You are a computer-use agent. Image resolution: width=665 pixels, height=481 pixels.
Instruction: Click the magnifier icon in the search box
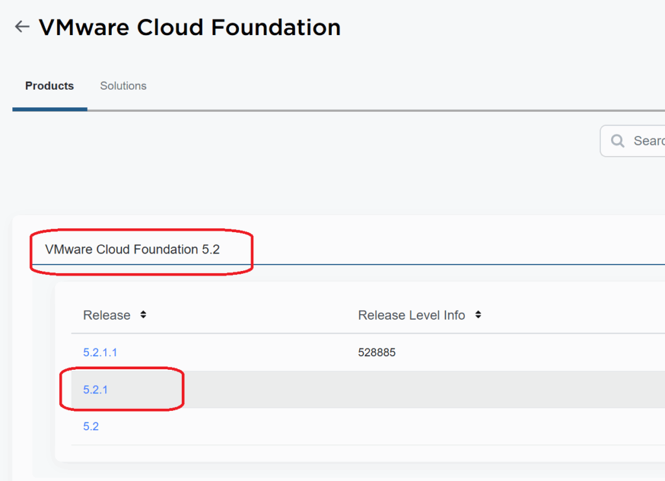617,141
